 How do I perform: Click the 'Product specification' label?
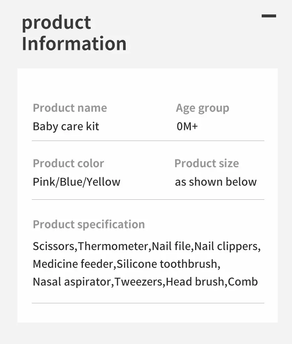coord(89,224)
